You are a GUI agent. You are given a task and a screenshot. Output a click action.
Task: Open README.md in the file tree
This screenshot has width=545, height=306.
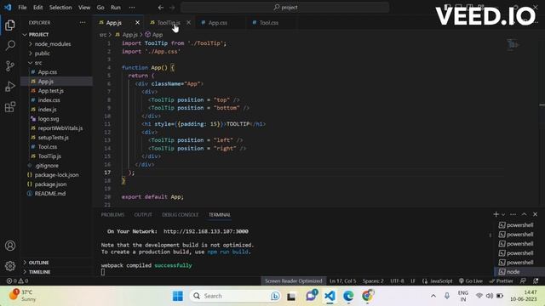pos(49,194)
